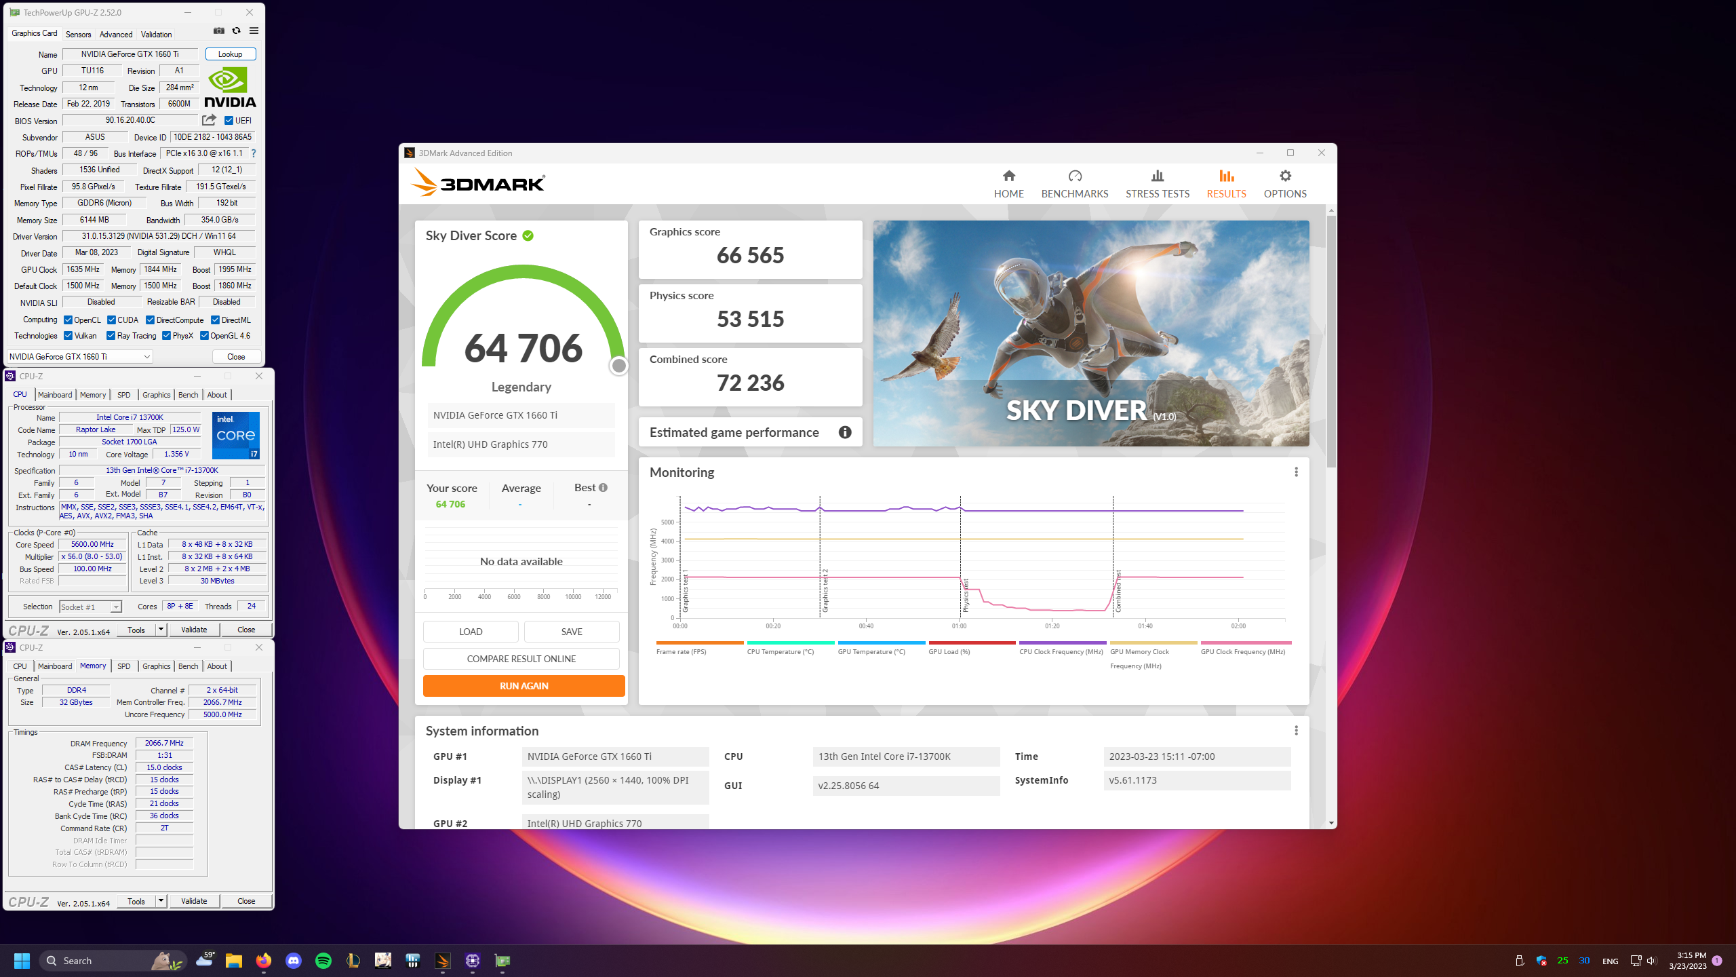Open the Tools dropdown arrow in lower CPU-Z window

click(161, 901)
